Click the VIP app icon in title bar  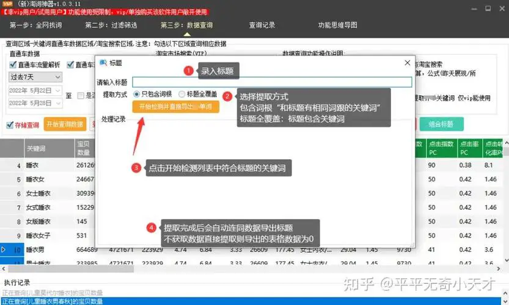(x=7, y=4)
